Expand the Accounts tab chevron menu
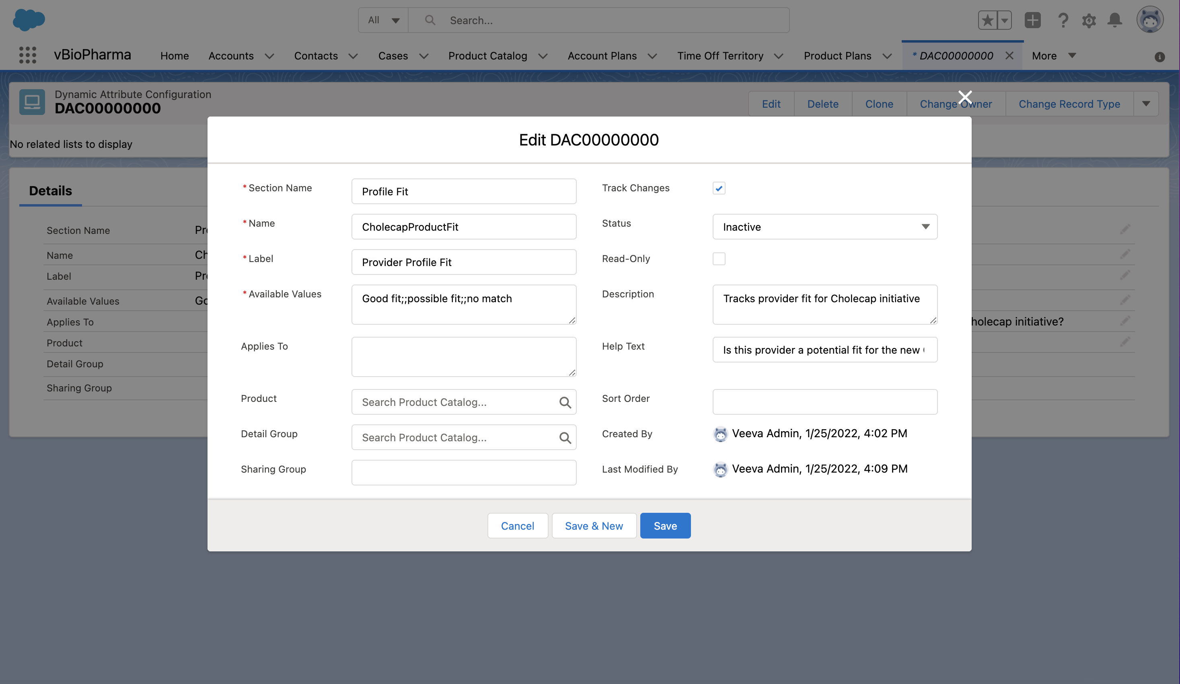 [x=269, y=56]
